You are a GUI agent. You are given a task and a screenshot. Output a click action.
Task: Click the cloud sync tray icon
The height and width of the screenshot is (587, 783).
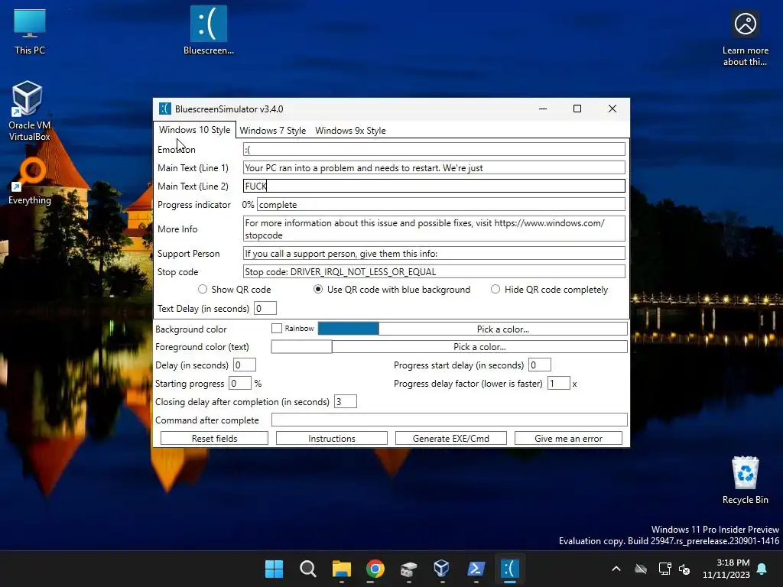coord(641,569)
